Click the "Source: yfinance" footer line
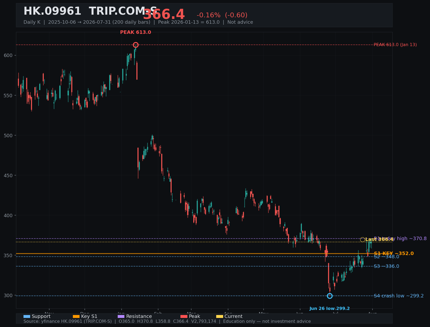Image resolution: width=430 pixels, height=327 pixels. pyautogui.click(x=167, y=321)
